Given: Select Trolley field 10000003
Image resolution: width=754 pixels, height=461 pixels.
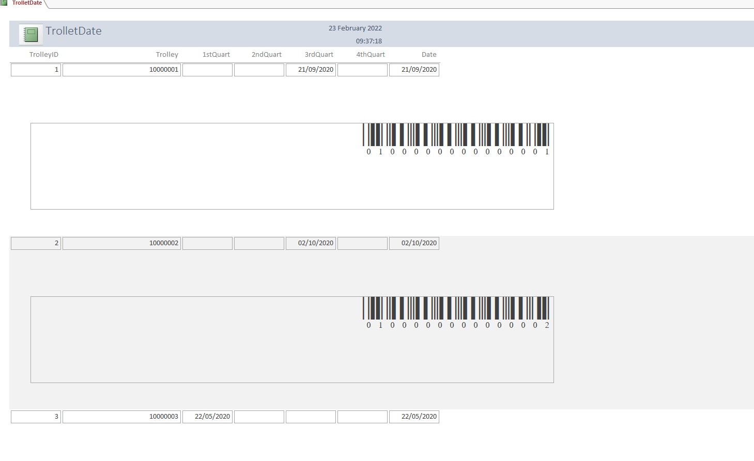Looking at the screenshot, I should [121, 417].
